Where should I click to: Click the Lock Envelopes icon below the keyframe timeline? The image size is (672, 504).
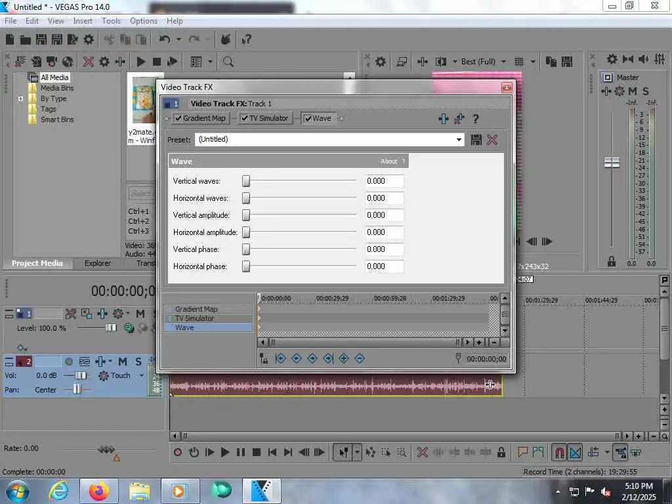264,359
